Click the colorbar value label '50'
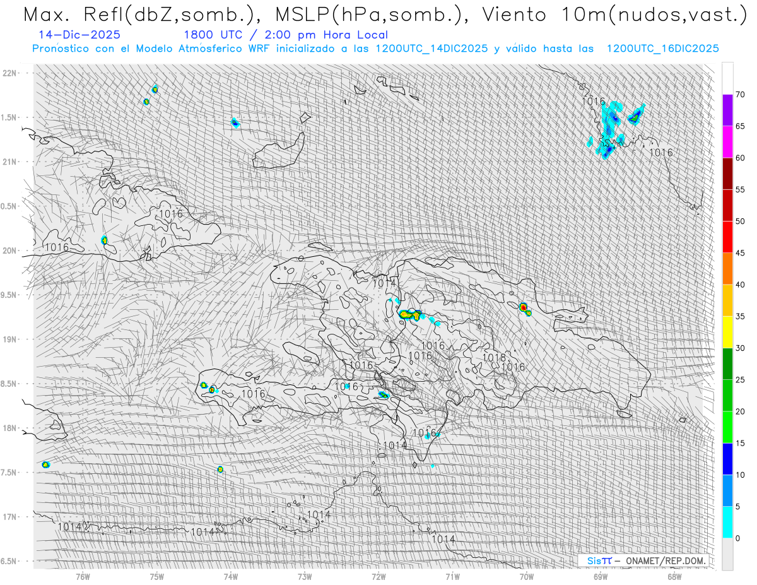The image size is (757, 585). (x=740, y=222)
